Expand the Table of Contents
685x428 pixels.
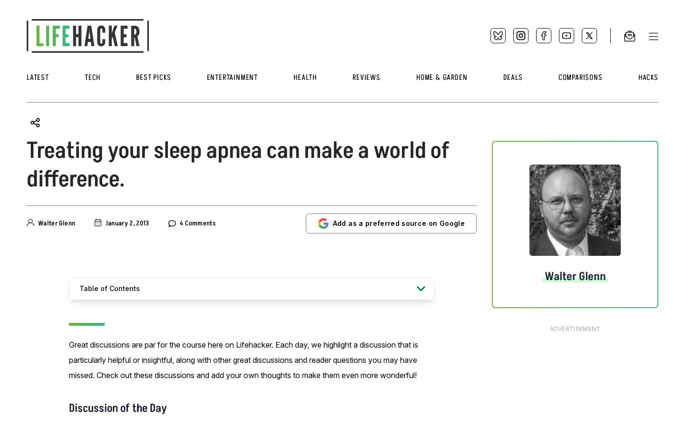tap(252, 289)
